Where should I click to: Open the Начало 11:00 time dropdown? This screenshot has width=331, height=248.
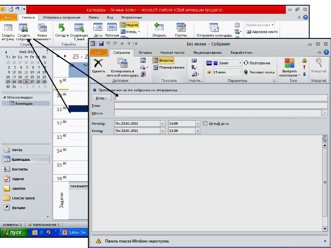[198, 124]
